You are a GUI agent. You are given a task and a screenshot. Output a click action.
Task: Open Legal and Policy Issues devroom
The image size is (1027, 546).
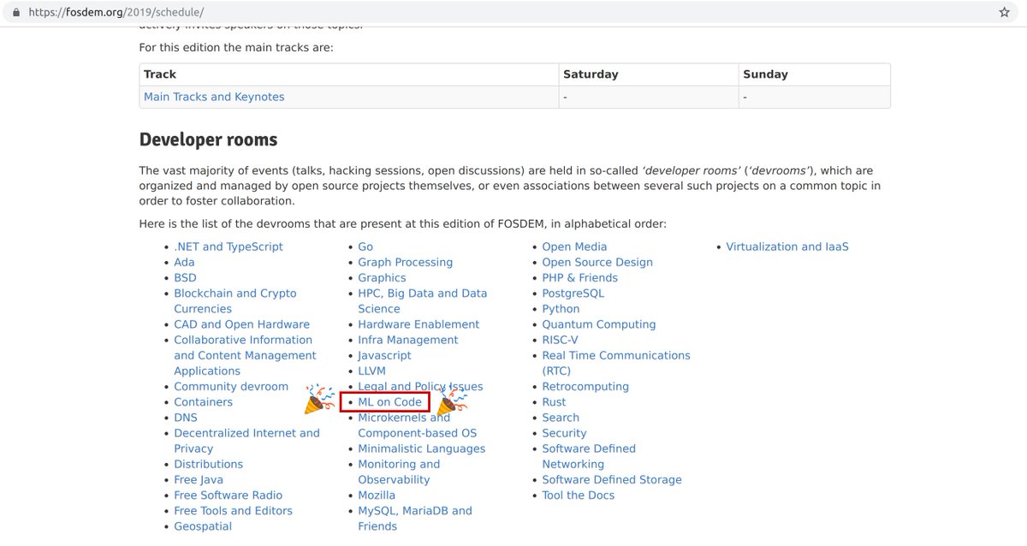pyautogui.click(x=420, y=386)
